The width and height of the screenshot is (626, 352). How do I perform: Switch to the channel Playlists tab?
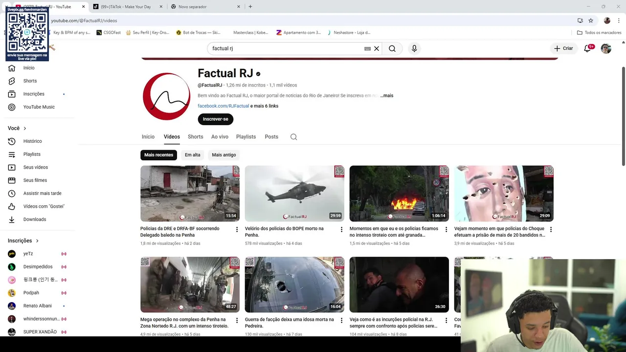pyautogui.click(x=246, y=137)
